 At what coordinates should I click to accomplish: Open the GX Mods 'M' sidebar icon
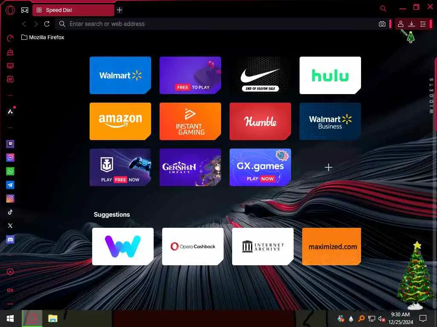(10, 79)
